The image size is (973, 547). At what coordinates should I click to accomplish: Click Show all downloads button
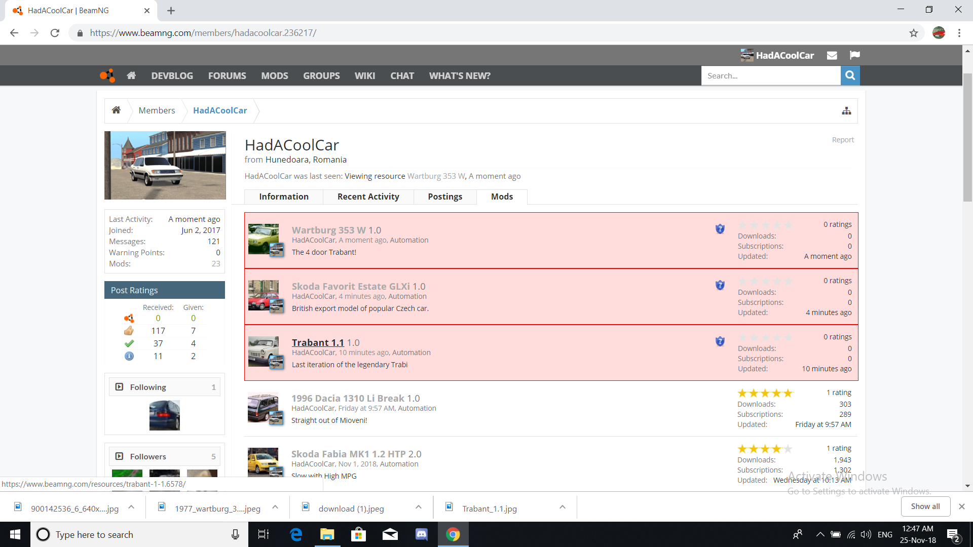point(925,506)
